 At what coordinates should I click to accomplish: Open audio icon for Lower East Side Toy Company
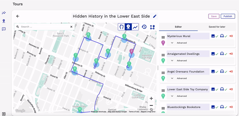tap(222, 89)
